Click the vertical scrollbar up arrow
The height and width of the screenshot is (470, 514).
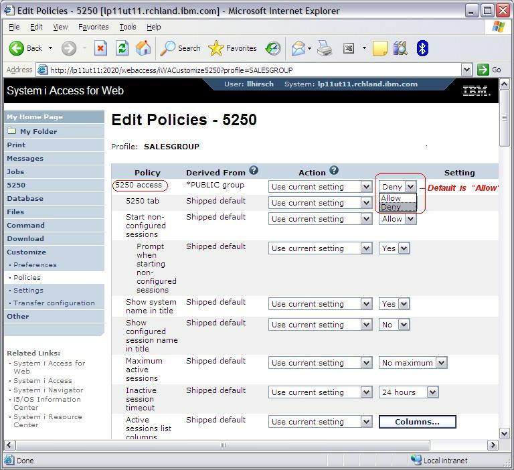pyautogui.click(x=505, y=84)
